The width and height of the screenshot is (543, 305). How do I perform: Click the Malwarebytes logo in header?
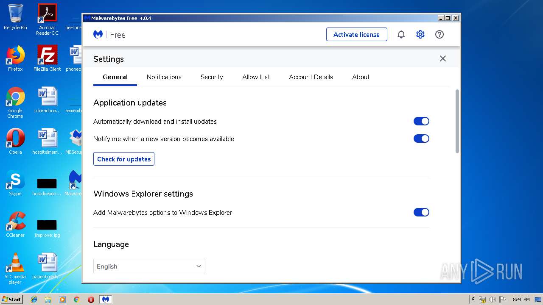[98, 35]
